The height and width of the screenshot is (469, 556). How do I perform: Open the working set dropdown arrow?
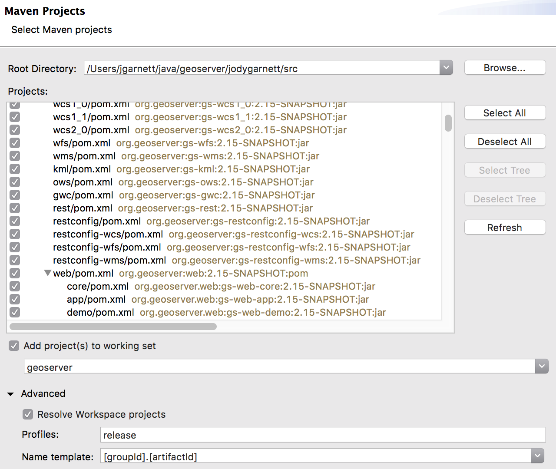[x=542, y=366]
